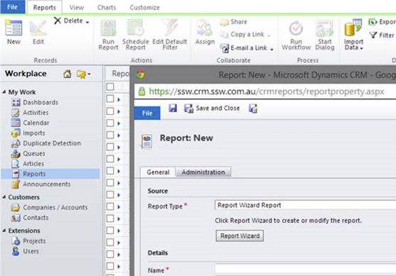Click the Filter funnel icon
Image resolution: width=396 pixels, height=276 pixels.
tap(373, 35)
